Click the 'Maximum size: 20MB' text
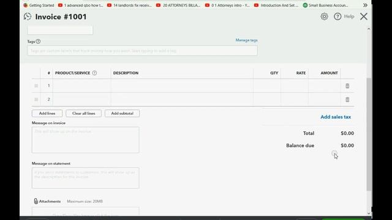 (x=85, y=201)
